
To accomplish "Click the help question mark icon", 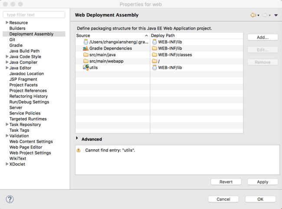I will 10,199.
